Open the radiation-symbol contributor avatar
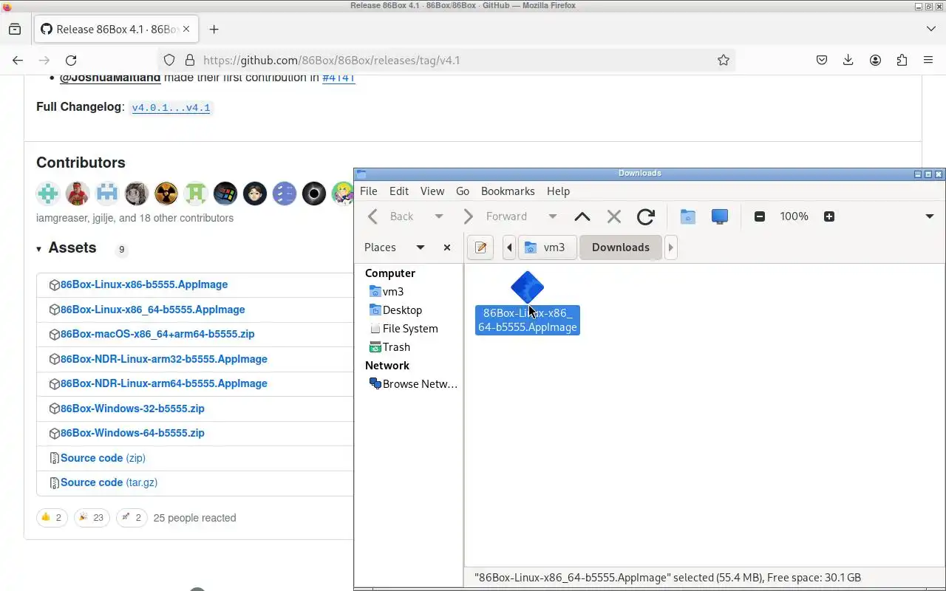 [166, 194]
